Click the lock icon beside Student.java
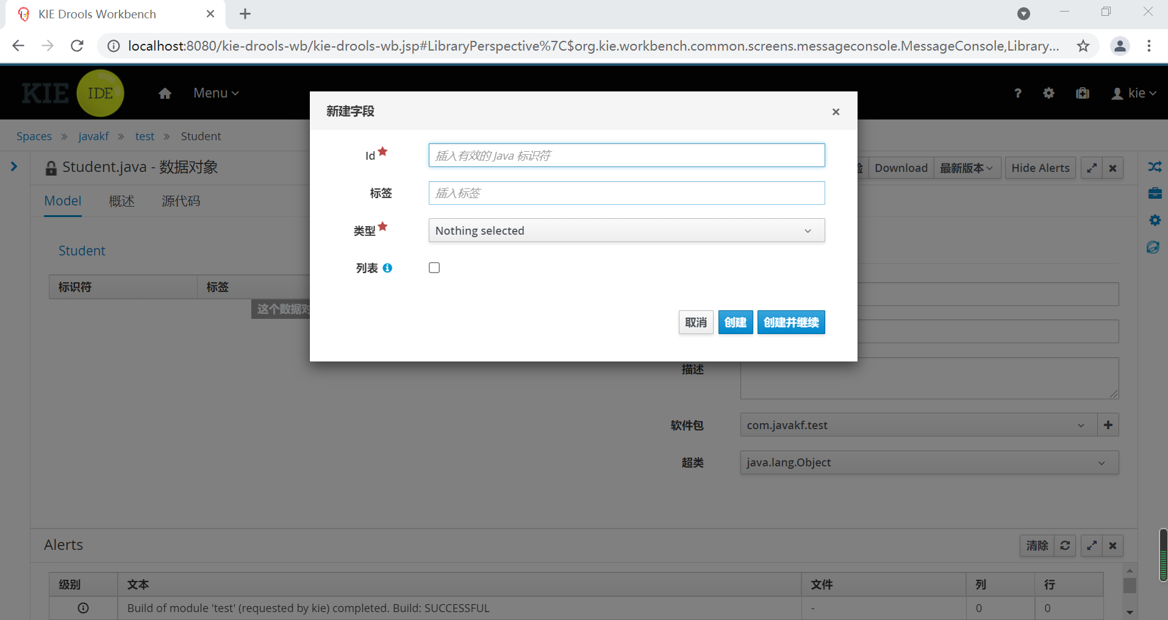 51,168
